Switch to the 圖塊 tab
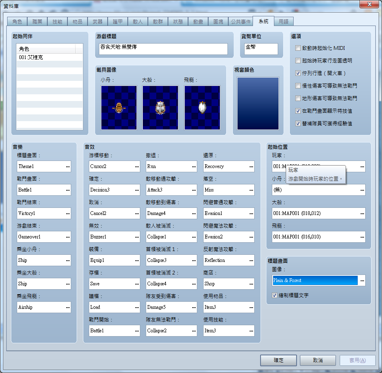 tap(218, 21)
